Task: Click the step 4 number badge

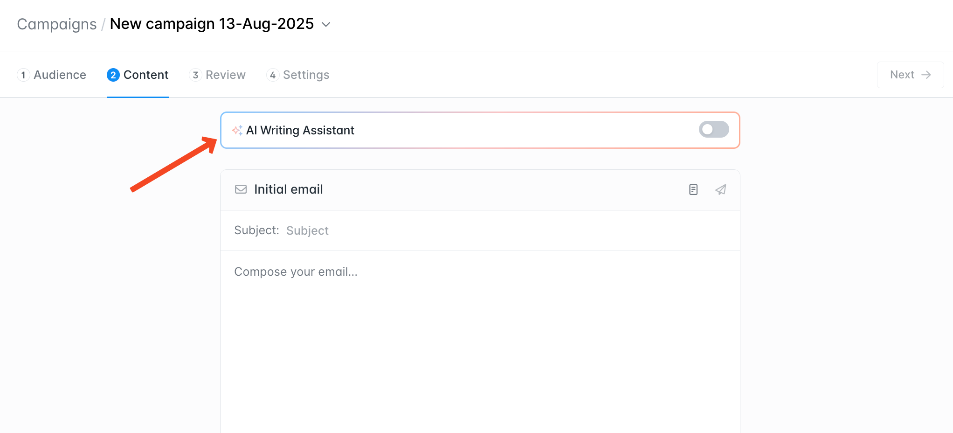Action: click(273, 75)
